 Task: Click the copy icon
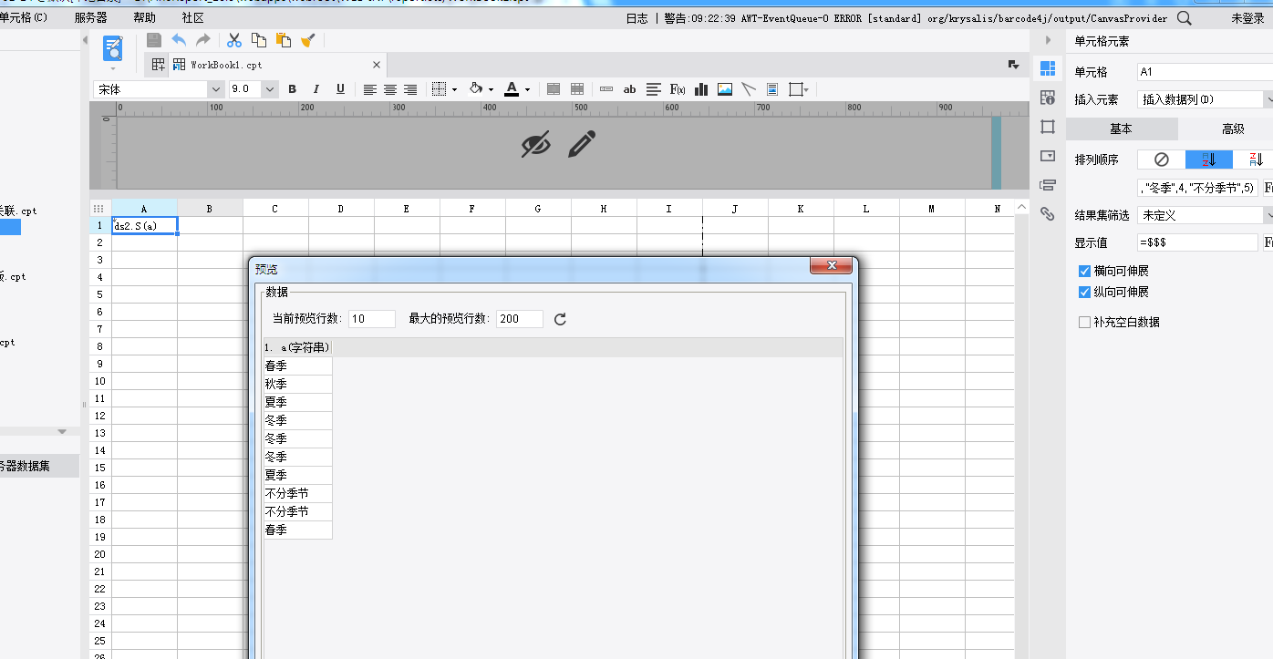[x=259, y=40]
